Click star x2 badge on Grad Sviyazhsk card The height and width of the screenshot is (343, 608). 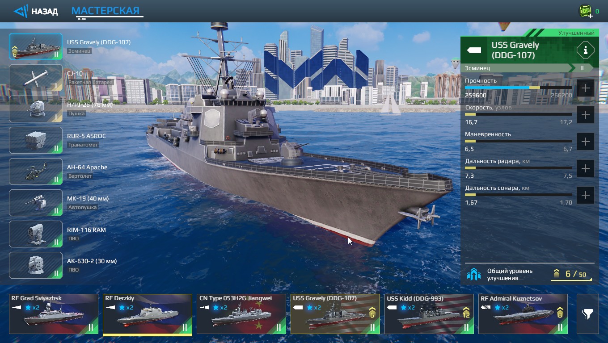[x=32, y=307]
